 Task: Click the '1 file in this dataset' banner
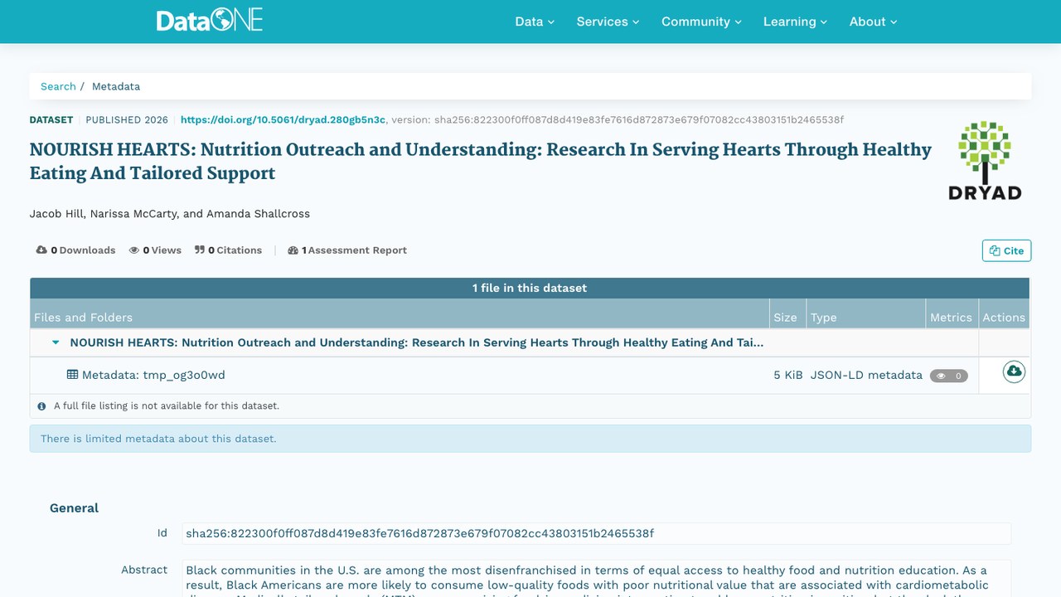(x=530, y=288)
